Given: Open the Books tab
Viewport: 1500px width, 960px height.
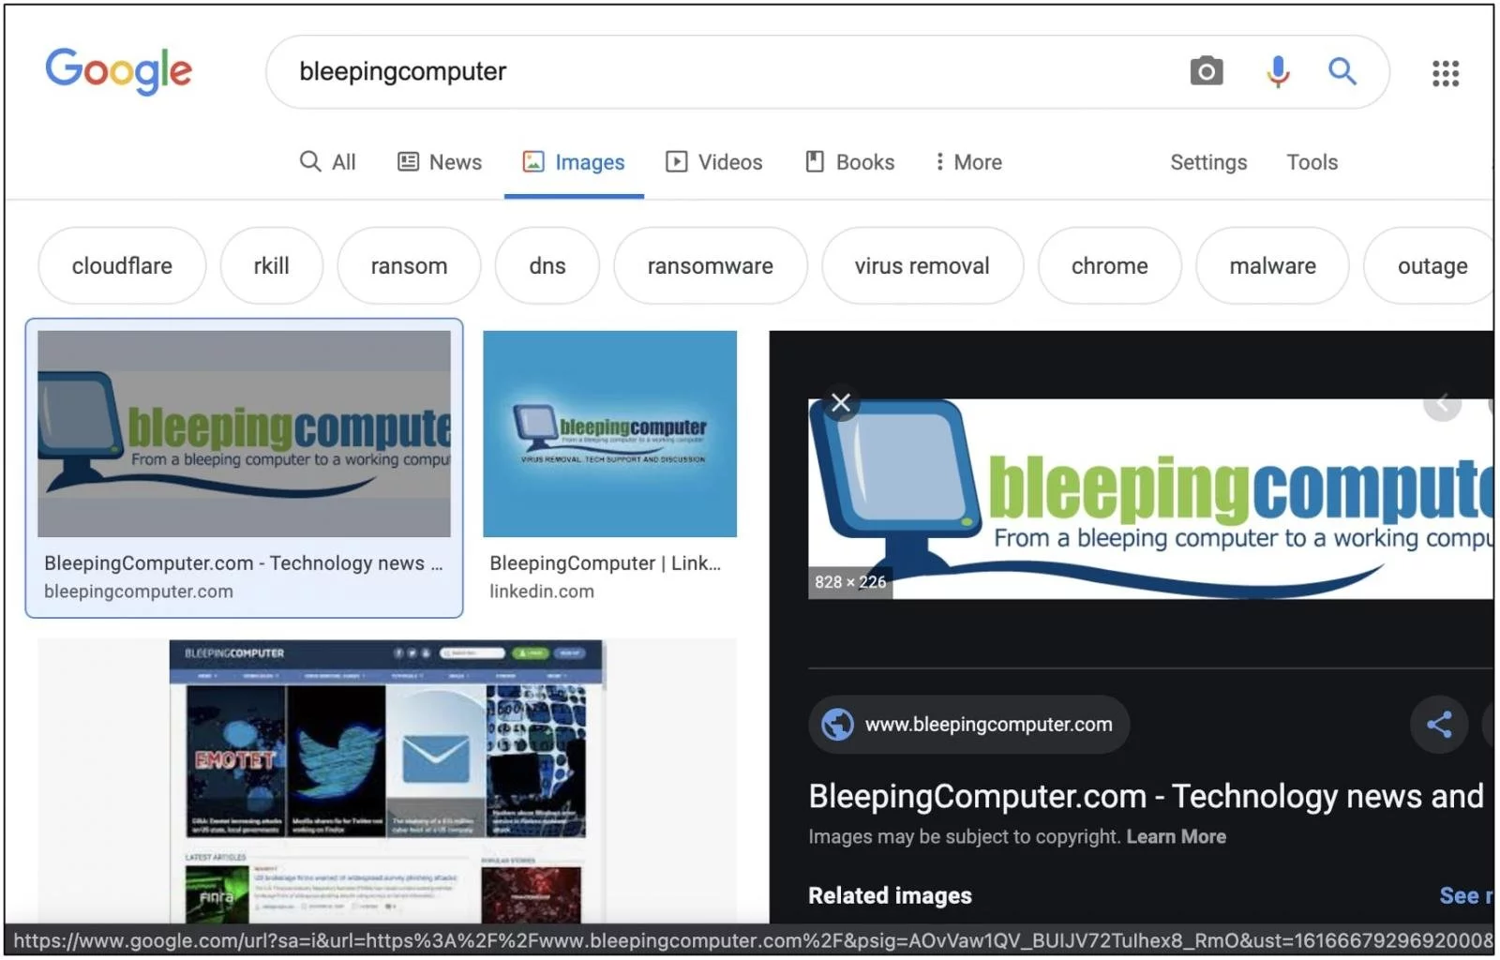Looking at the screenshot, I should [850, 162].
